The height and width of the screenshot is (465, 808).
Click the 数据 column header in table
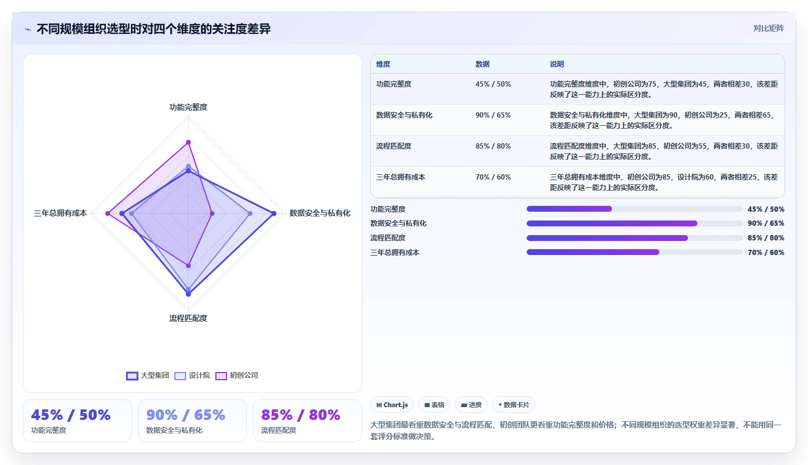(483, 64)
